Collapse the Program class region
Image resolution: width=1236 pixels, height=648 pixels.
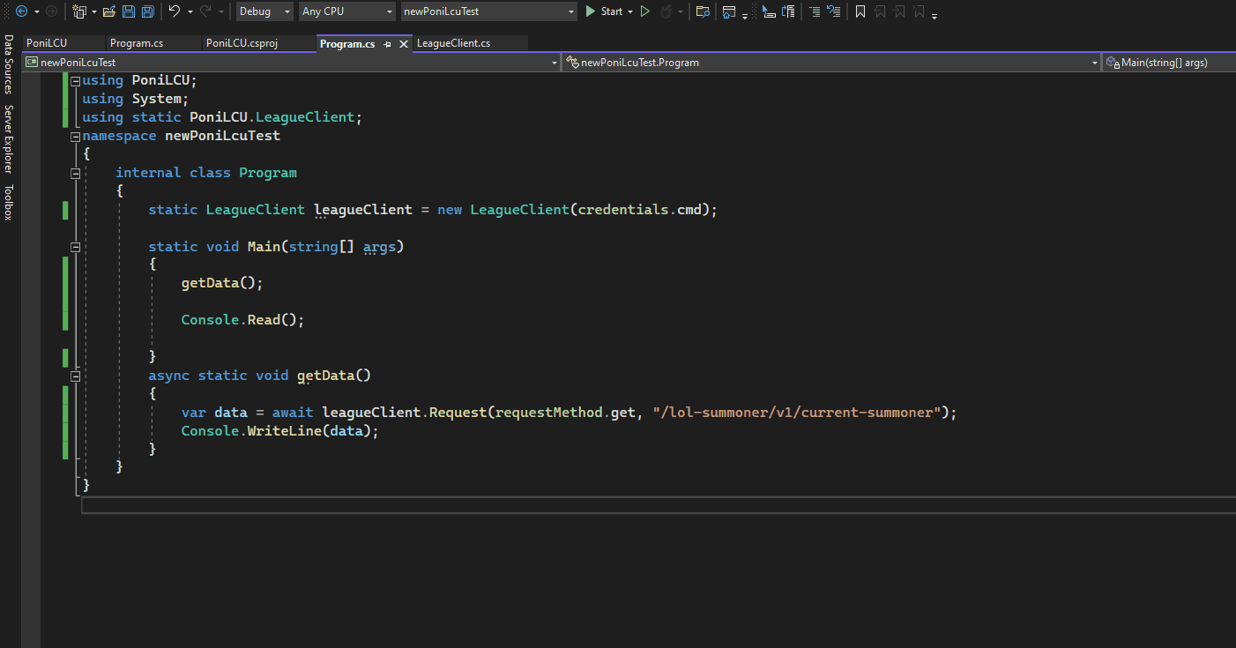pos(75,173)
